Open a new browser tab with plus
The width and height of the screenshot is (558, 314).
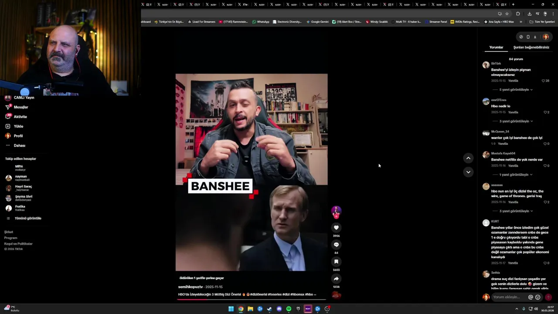tap(513, 4)
